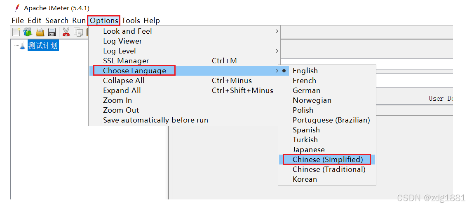Toggle the Log Viewer option
467x206 pixels.
(185, 41)
